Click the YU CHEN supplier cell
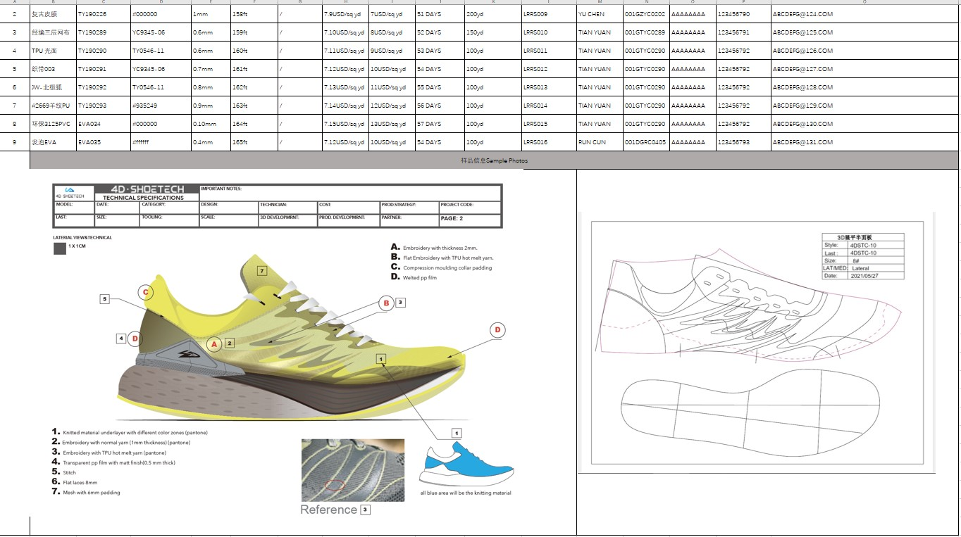This screenshot has width=961, height=537. 600,14
